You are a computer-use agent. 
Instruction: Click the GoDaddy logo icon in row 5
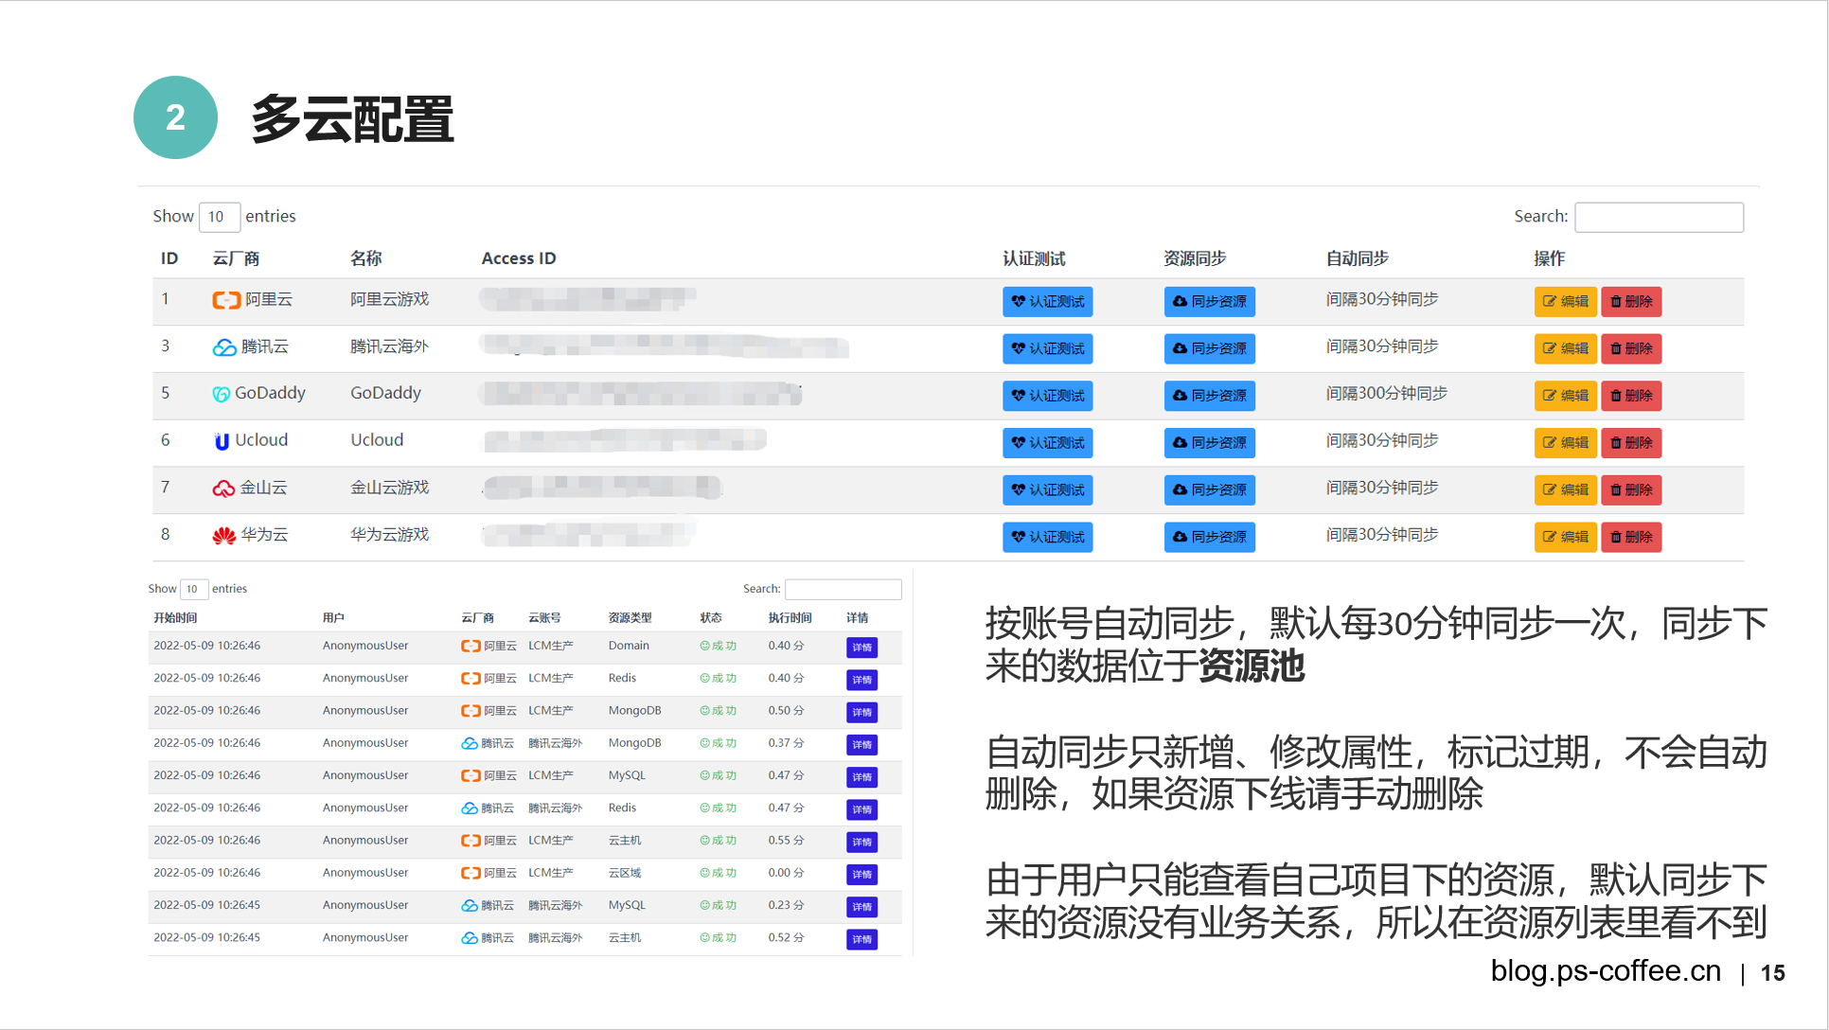coord(222,394)
